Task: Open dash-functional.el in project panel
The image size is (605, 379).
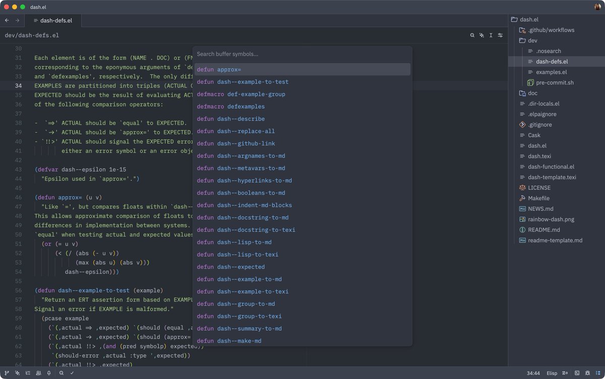Action: point(557,167)
